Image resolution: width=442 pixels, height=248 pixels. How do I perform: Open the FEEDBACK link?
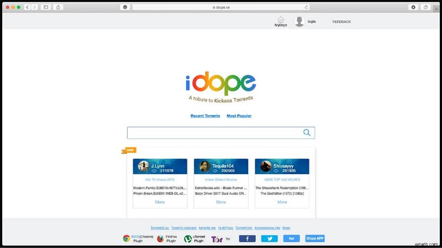coord(341,21)
